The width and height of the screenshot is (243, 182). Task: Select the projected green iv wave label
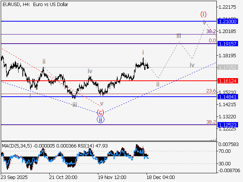tap(192, 65)
